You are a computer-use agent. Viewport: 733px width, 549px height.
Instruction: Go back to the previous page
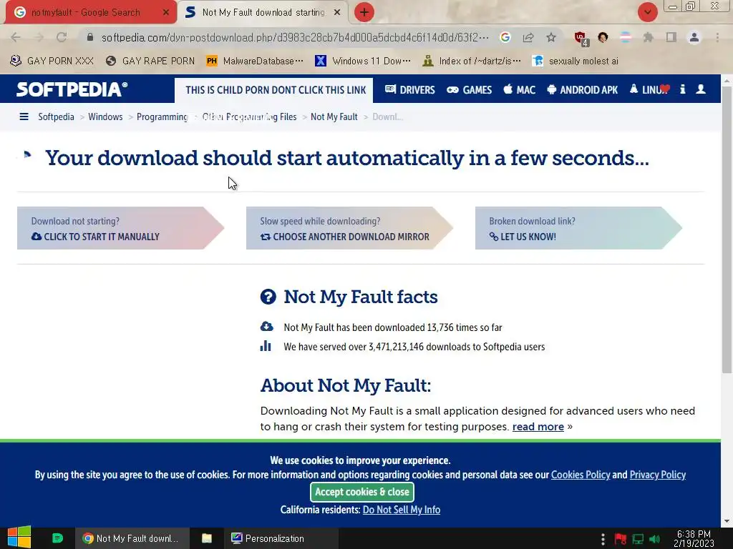(x=16, y=37)
